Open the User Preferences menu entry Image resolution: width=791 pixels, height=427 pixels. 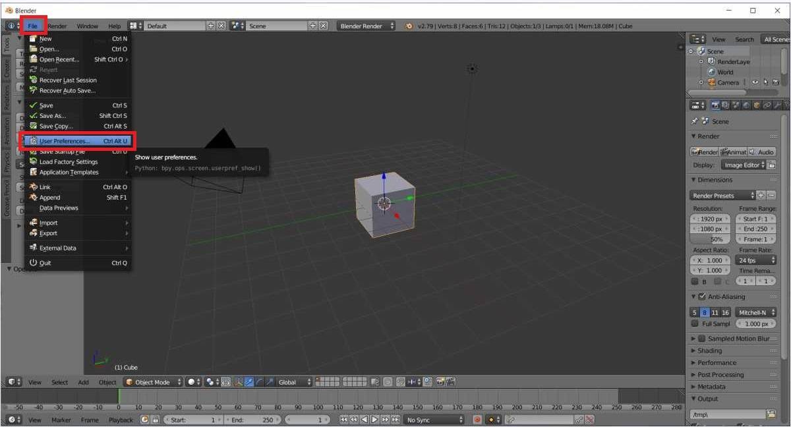click(78, 141)
